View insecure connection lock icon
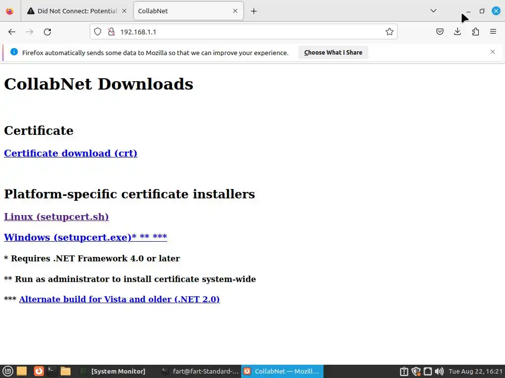The height and width of the screenshot is (378, 505). [x=111, y=31]
